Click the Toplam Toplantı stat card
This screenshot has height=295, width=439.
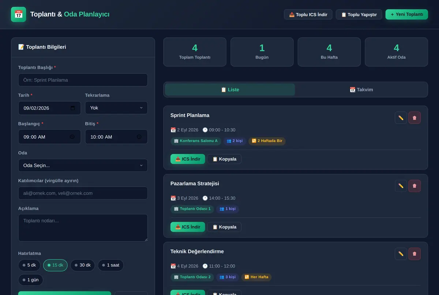point(195,52)
